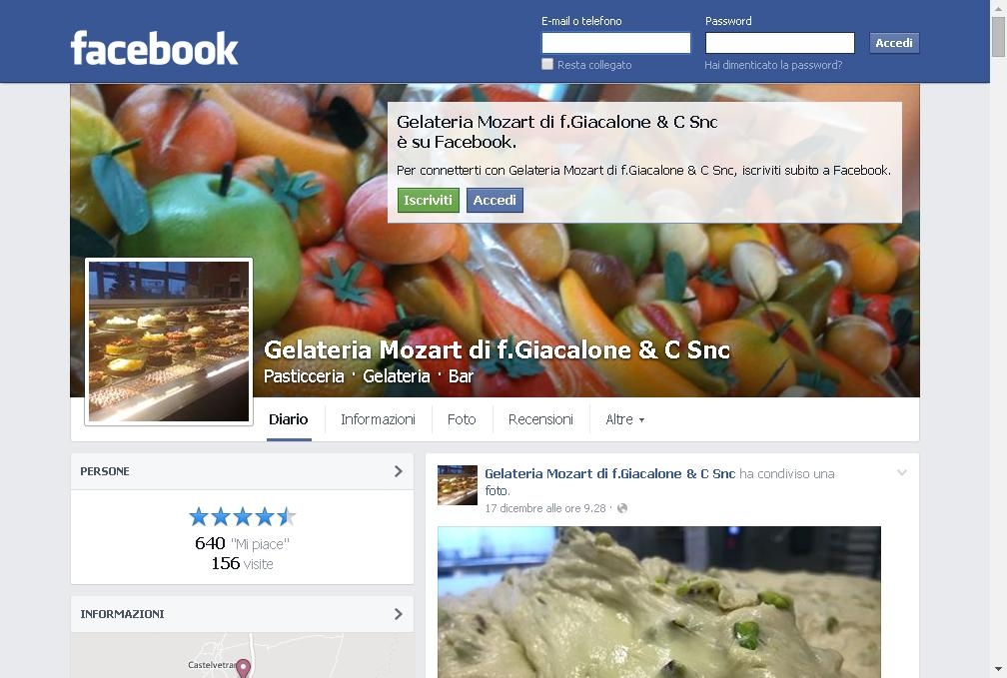Open the post options chevron
The height and width of the screenshot is (678, 1007).
click(x=902, y=472)
